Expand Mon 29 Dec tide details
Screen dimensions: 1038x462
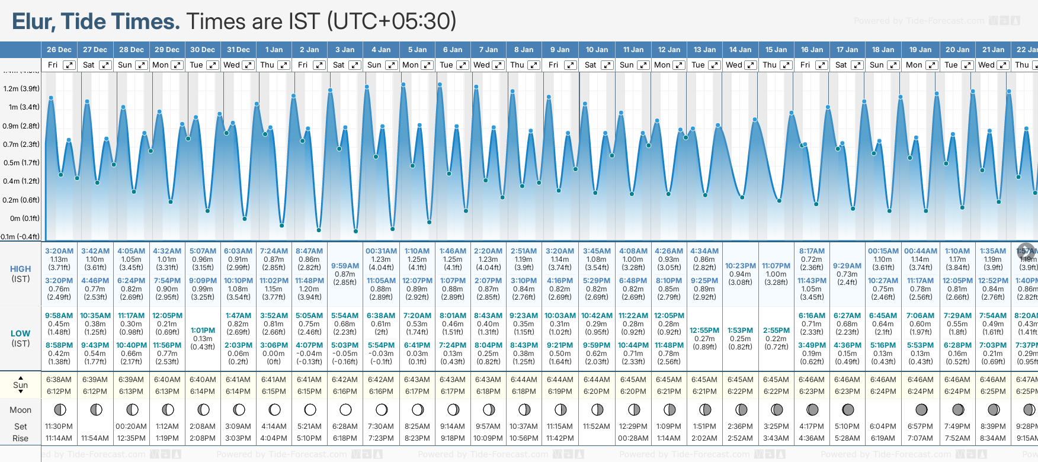[177, 65]
